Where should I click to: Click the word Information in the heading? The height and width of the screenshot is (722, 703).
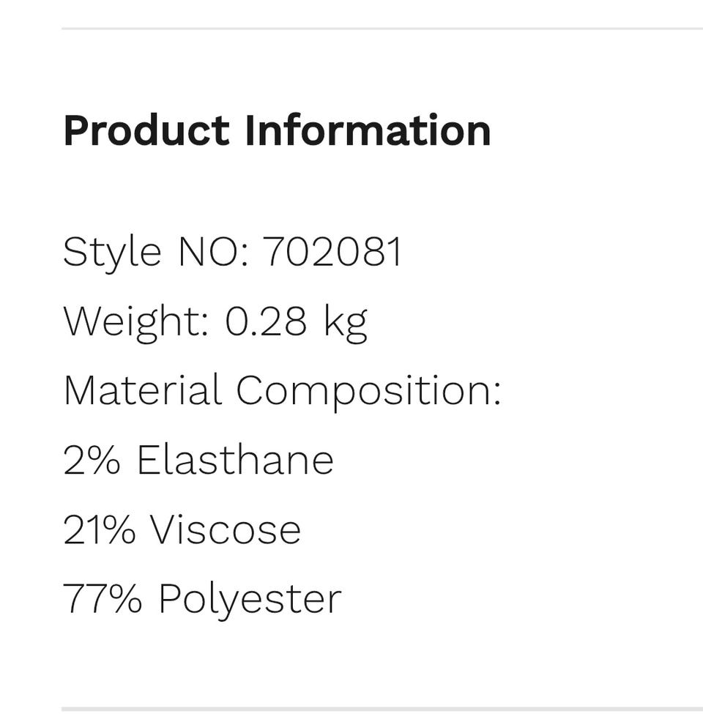click(368, 130)
